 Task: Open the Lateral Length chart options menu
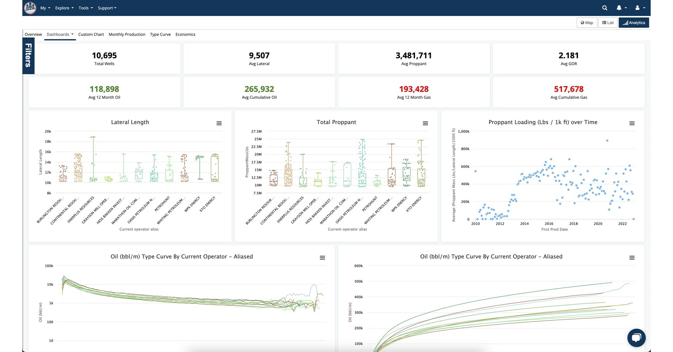219,123
